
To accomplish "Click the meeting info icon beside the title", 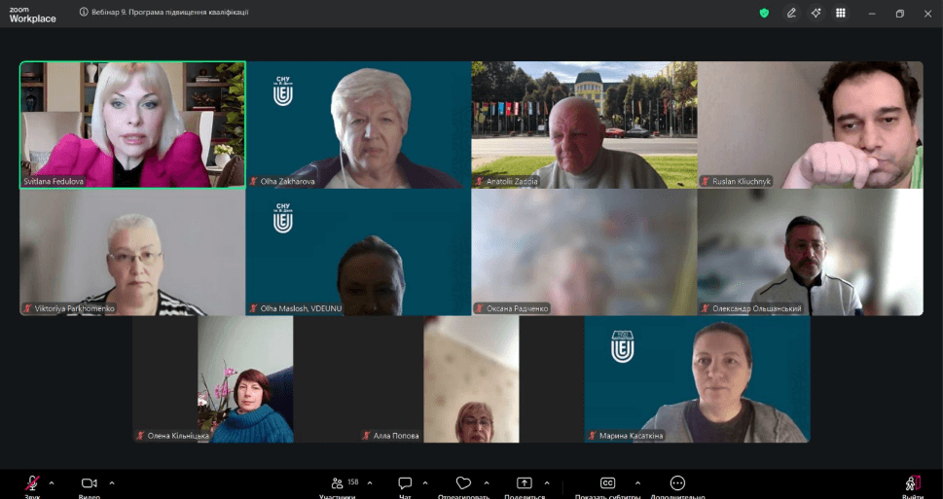I will [x=84, y=13].
